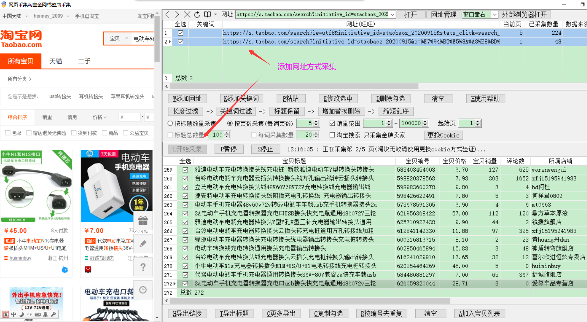Click the wrench icon in IME toolbar
This screenshot has width=587, height=322.
(54, 314)
